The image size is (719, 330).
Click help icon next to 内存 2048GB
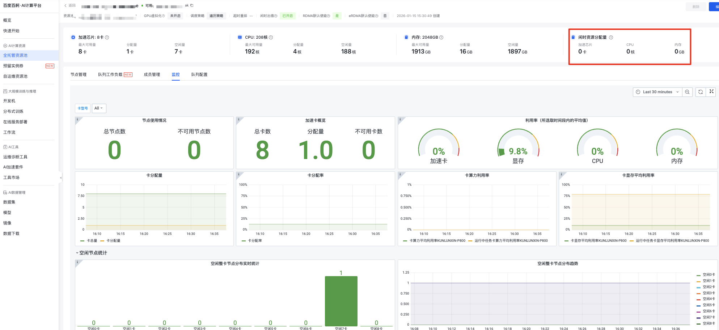point(441,38)
